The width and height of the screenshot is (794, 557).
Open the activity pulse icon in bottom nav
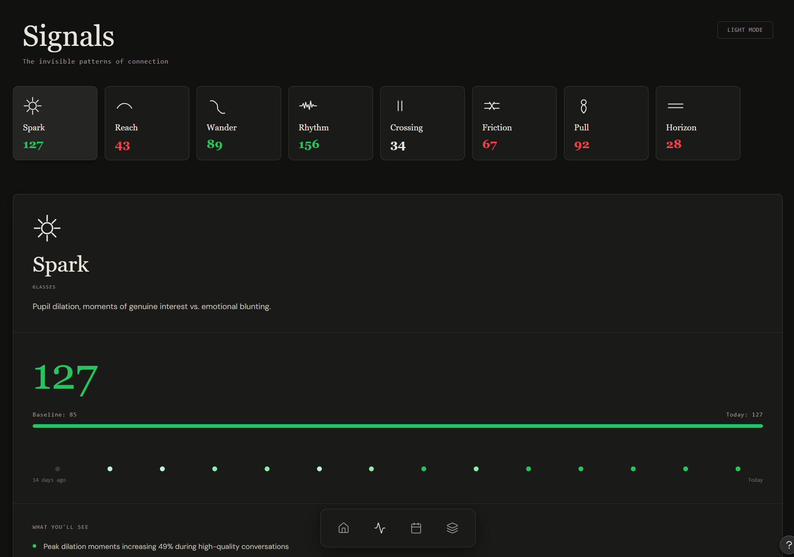(x=380, y=528)
